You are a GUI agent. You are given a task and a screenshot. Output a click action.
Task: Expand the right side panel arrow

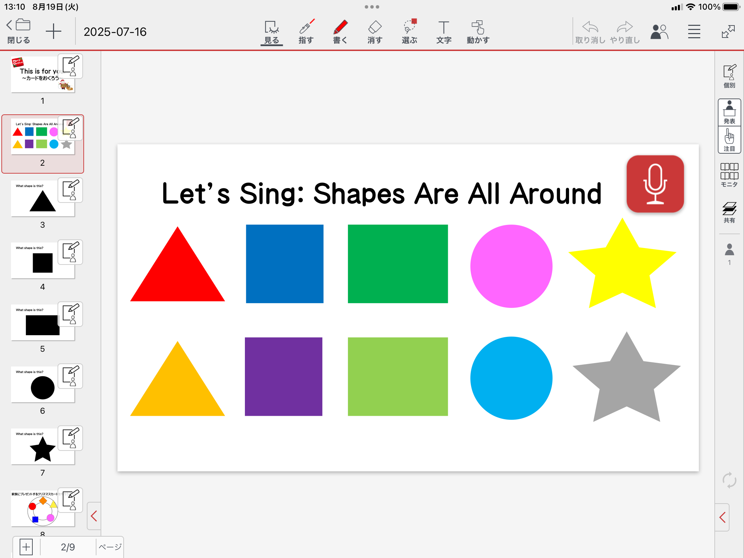[722, 517]
